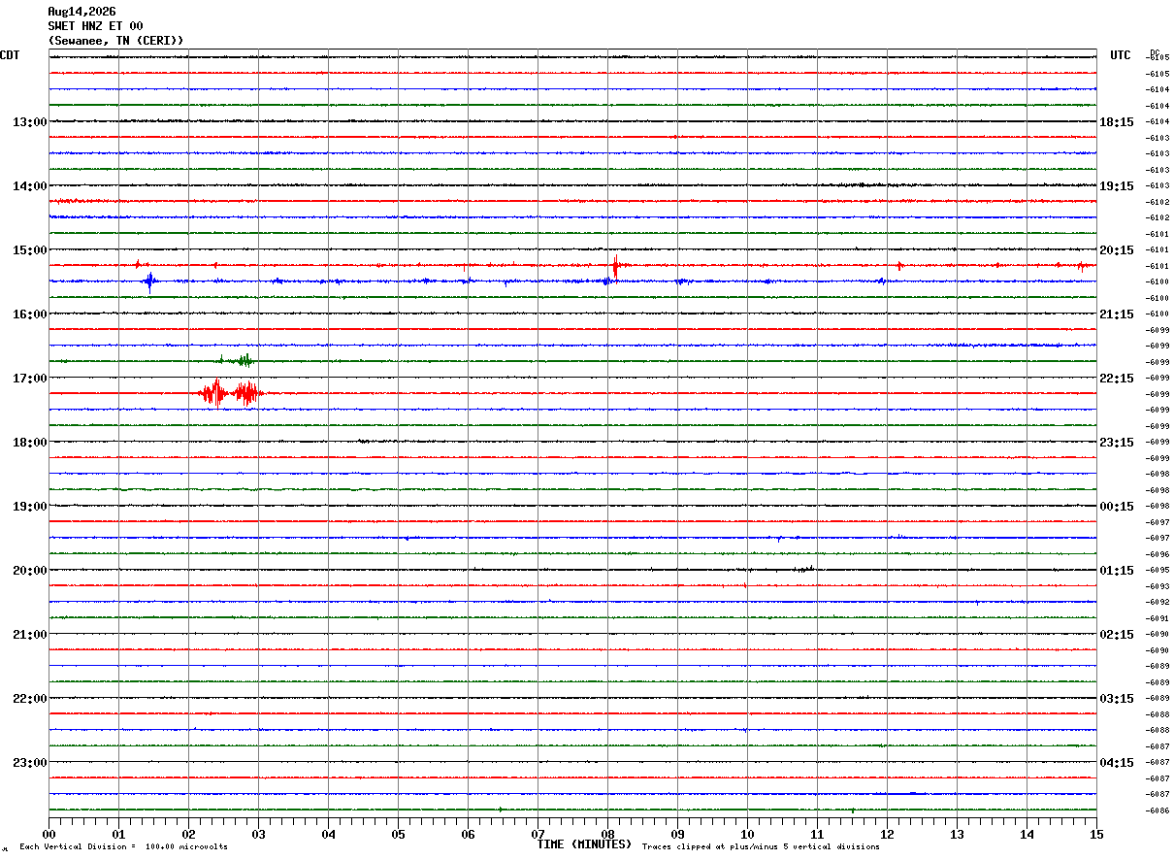Viewport: 1174px width, 860px height.
Task: Click the 03:15 UTC time label
Action: click(1117, 699)
